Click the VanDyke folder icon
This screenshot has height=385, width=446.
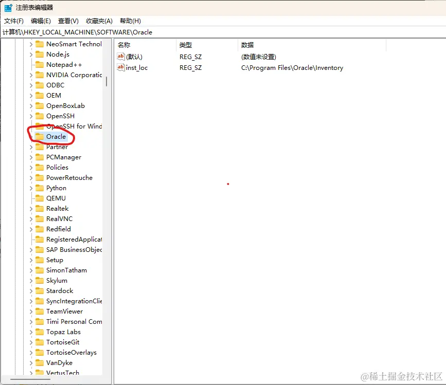pos(39,362)
